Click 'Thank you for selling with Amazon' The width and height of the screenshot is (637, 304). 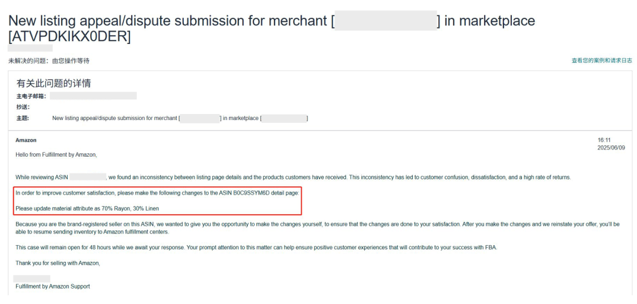pos(58,263)
